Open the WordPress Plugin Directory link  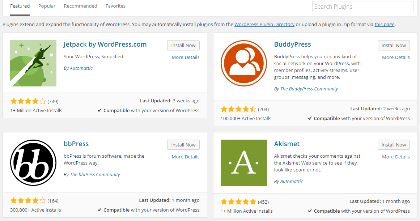point(264,24)
